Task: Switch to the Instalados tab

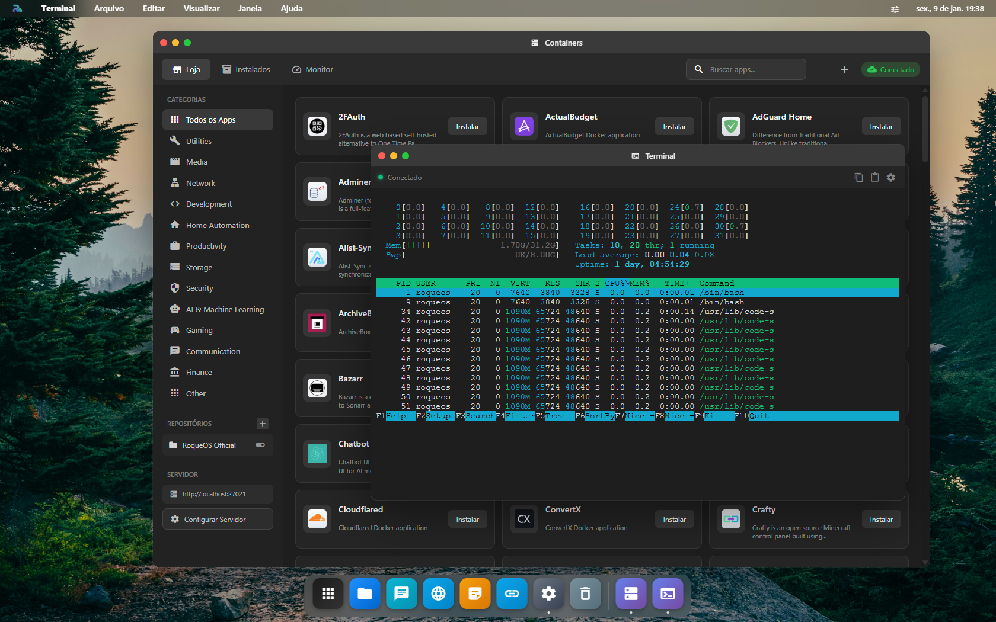Action: (x=246, y=69)
